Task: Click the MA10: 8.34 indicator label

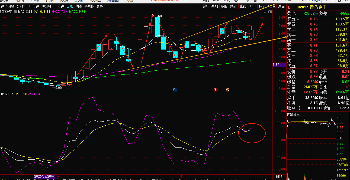Action: pyautogui.click(x=43, y=12)
